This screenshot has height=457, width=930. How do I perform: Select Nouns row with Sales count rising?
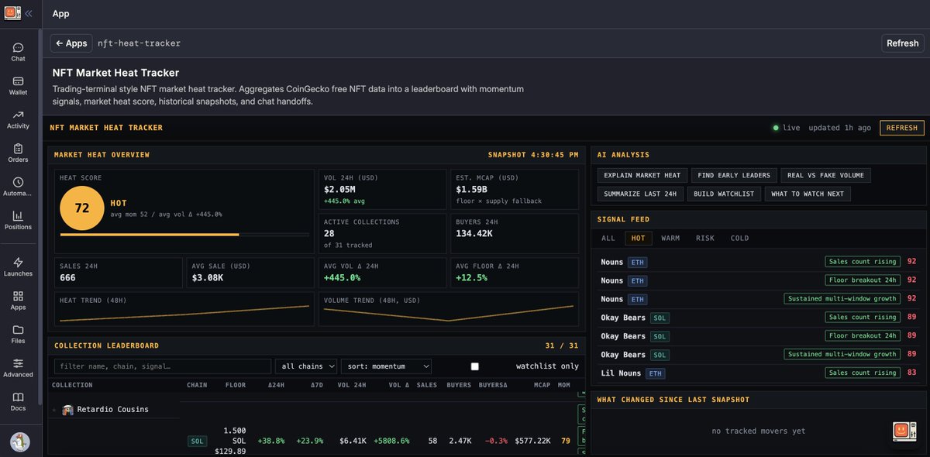759,262
